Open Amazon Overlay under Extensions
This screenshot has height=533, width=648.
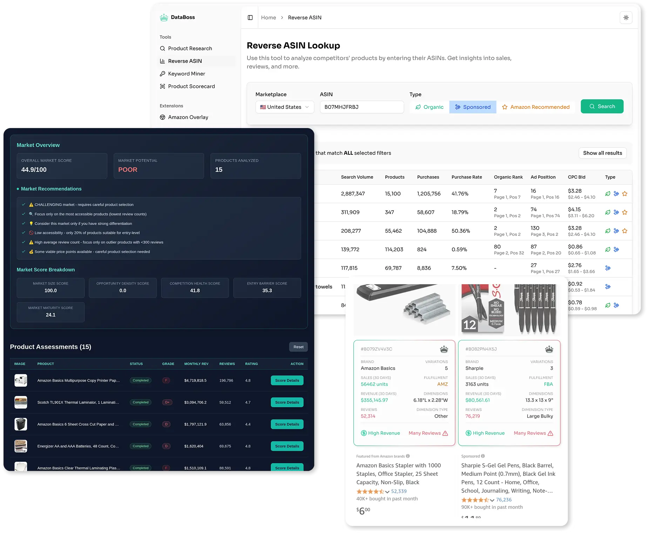(x=188, y=117)
